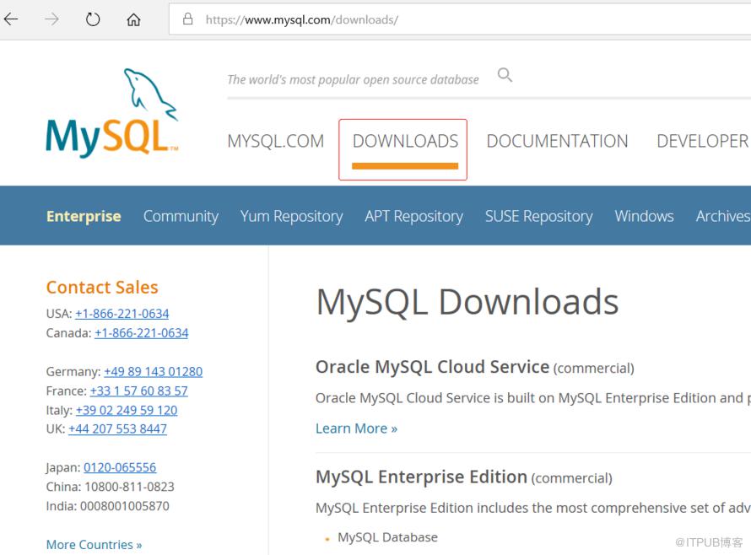Click the Oracle MySQL Cloud Service heading
This screenshot has height=555, width=751.
pyautogui.click(x=433, y=367)
